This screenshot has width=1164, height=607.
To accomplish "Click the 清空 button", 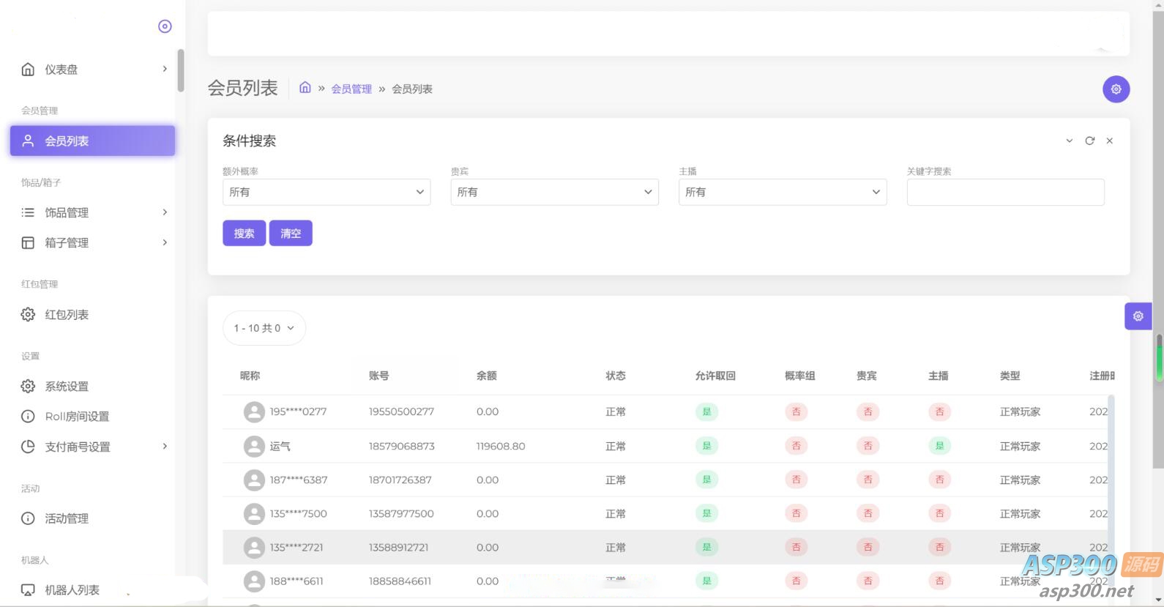I will (x=291, y=234).
